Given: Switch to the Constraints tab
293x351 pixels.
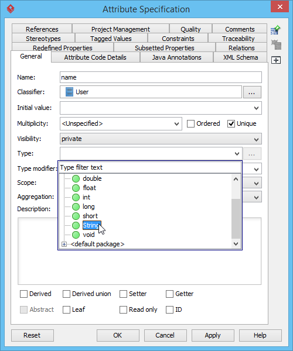Looking at the screenshot, I should 178,39.
